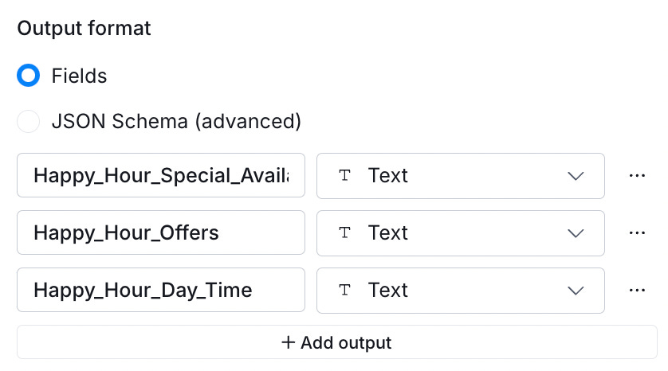Click the Text label in Happy_Hour_Day_Time type selector
This screenshot has width=668, height=371.
(x=388, y=291)
